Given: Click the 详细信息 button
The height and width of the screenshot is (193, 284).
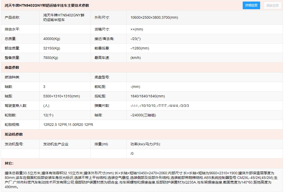Looking at the screenshot, I should tap(251, 5).
